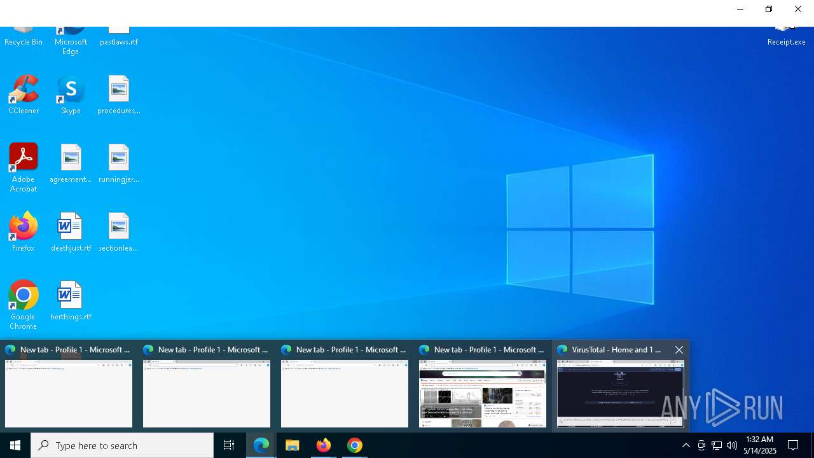The image size is (814, 458).
Task: Select the agreement image file icon
Action: pyautogui.click(x=71, y=163)
